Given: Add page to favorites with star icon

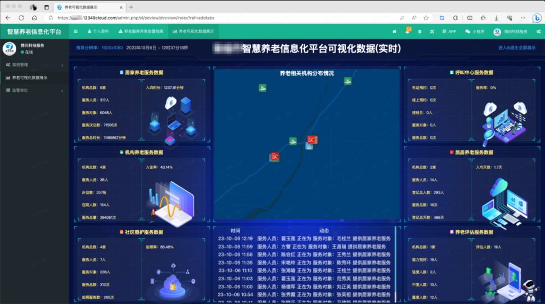Looking at the screenshot, I should pyautogui.click(x=426, y=18).
